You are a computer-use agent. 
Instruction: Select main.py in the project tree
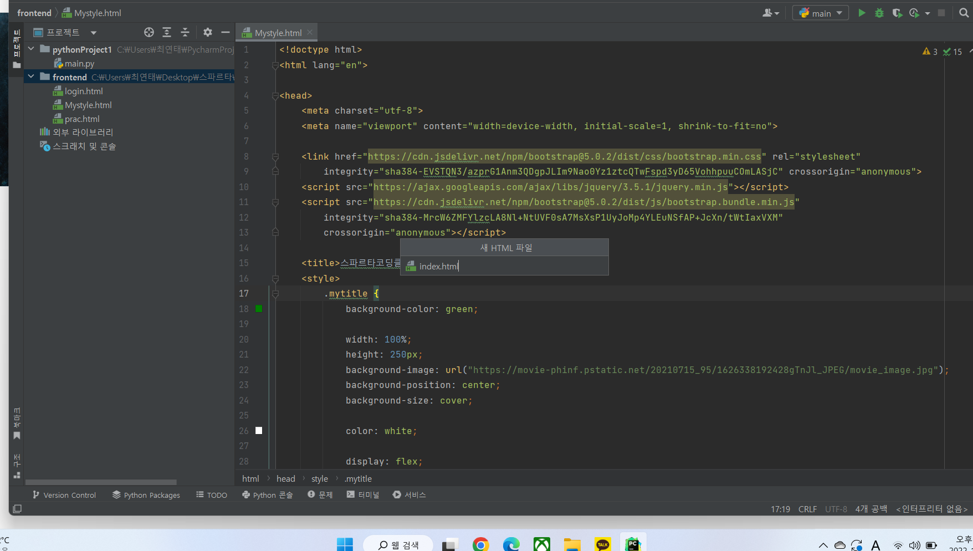pyautogui.click(x=79, y=64)
